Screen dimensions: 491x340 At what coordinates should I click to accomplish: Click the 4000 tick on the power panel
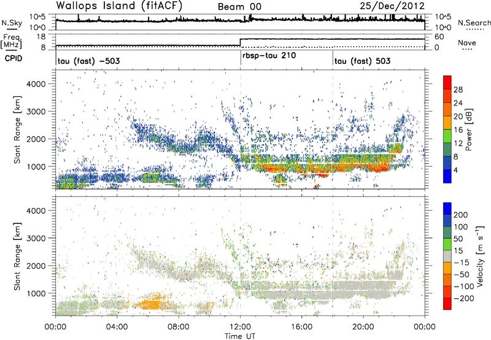(x=36, y=84)
